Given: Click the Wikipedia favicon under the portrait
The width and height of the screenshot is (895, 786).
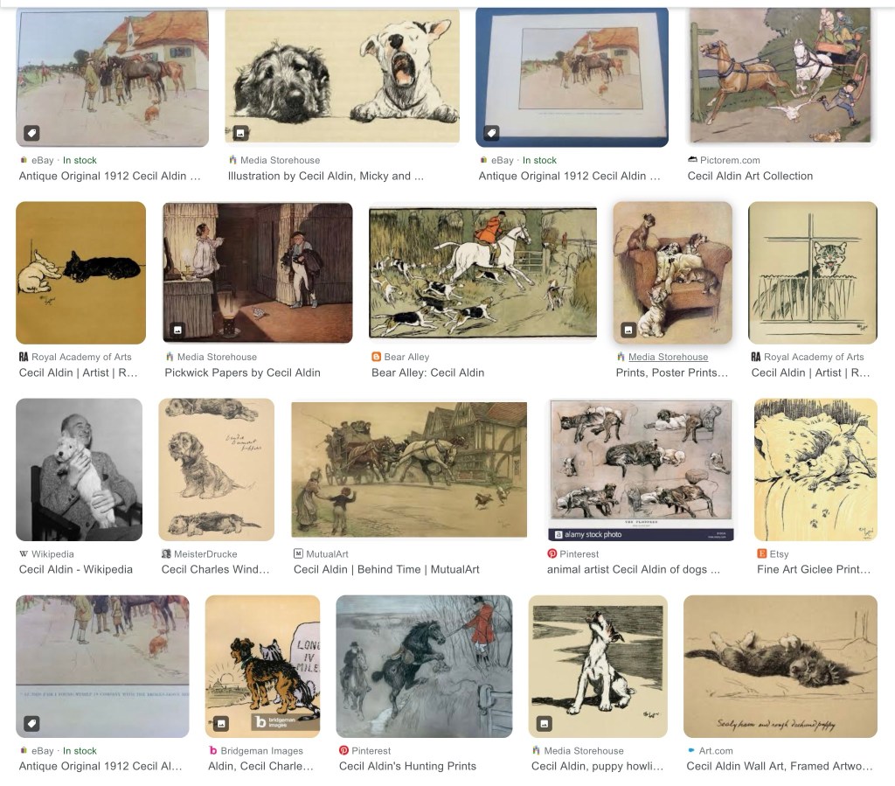Looking at the screenshot, I should [24, 553].
